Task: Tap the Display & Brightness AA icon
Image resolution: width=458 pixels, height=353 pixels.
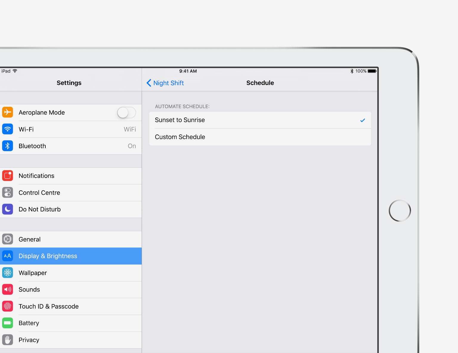Action: click(7, 256)
